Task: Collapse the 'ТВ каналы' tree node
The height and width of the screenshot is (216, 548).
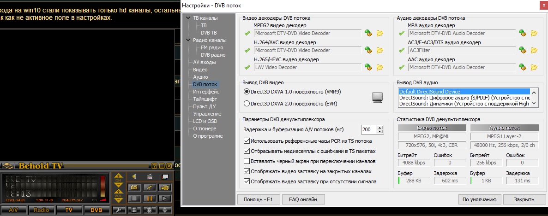Action: coord(188,18)
